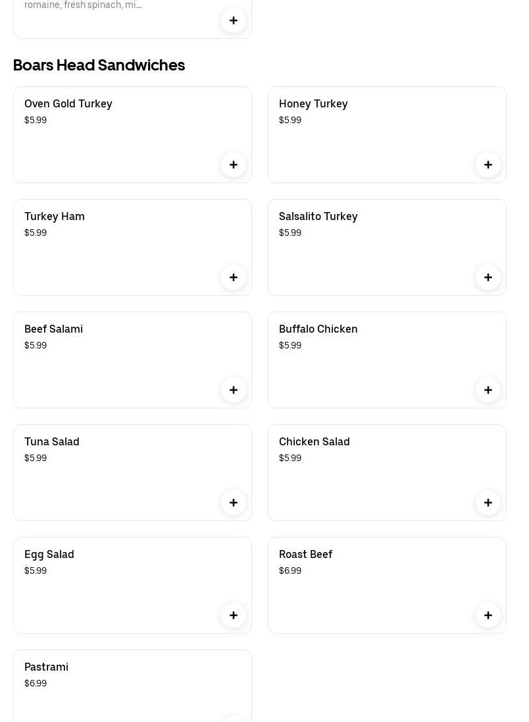Open Oven Gold Turkey item name
This screenshot has width=529, height=722.
pyautogui.click(x=68, y=103)
